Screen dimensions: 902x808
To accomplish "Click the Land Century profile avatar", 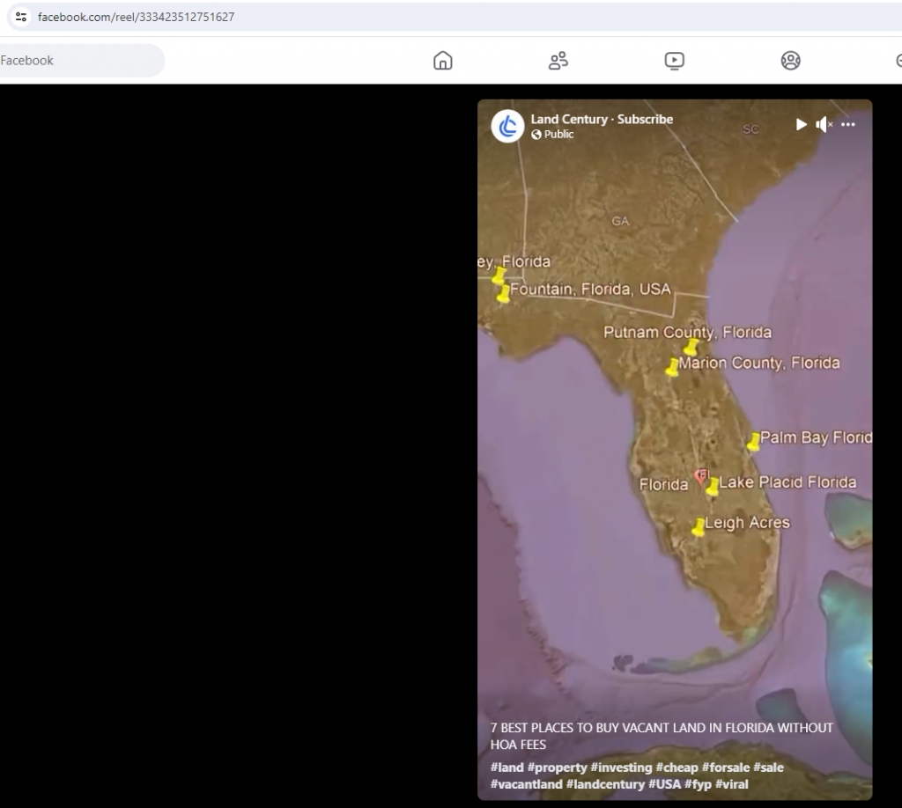I will pyautogui.click(x=507, y=127).
